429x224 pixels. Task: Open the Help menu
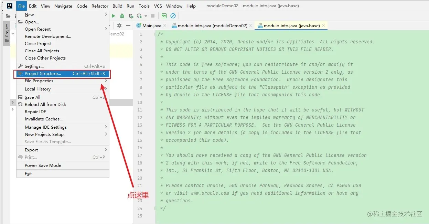click(x=191, y=6)
